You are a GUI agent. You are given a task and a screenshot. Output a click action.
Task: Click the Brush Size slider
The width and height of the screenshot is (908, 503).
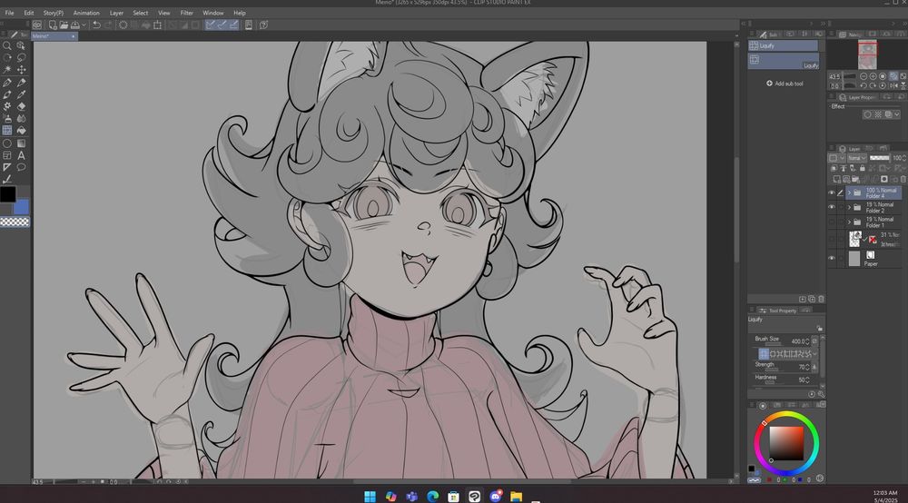point(773,344)
